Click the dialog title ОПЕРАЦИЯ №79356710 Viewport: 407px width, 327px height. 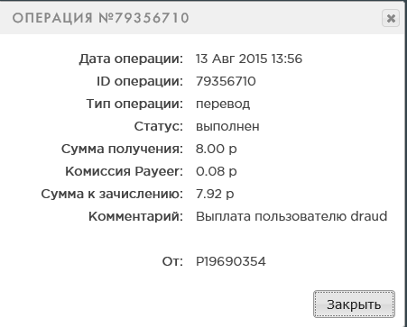pos(100,18)
